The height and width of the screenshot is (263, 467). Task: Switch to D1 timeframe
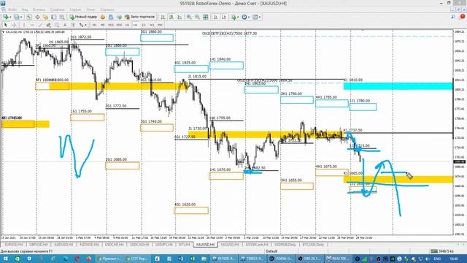click(144, 25)
